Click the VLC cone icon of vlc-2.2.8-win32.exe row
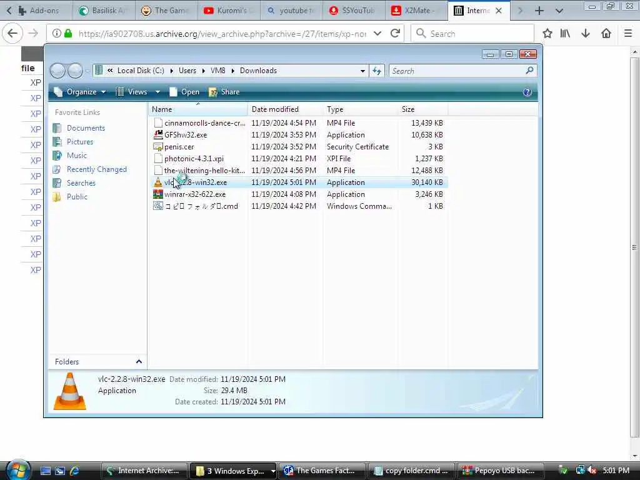The height and width of the screenshot is (480, 640). pyautogui.click(x=158, y=182)
